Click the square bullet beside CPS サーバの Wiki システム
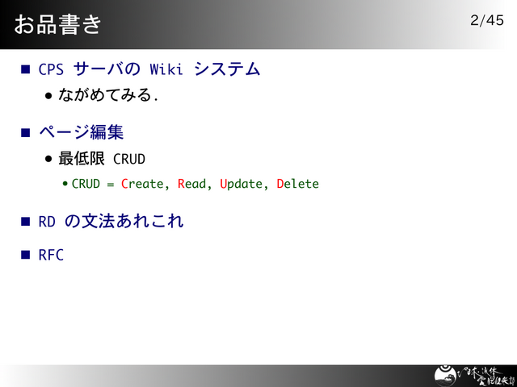The image size is (517, 387). tap(26, 69)
